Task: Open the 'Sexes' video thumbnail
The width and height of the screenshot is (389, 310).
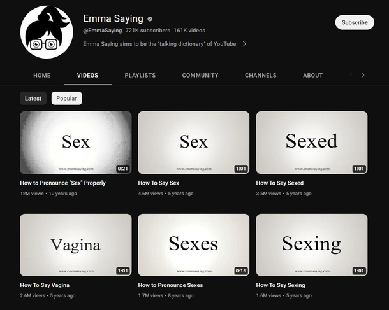Action: [194, 245]
